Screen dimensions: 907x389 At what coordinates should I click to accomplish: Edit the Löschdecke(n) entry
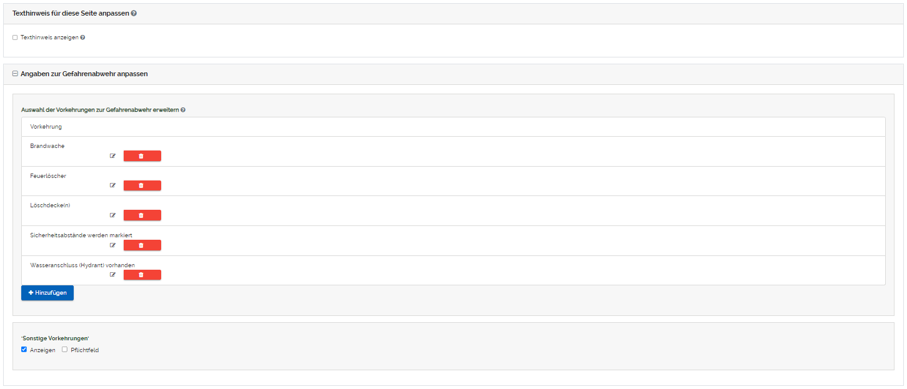point(113,215)
